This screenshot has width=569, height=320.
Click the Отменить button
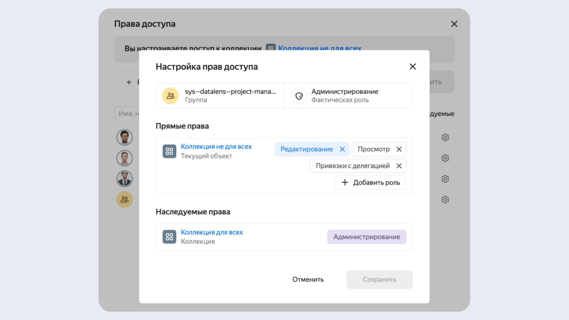(308, 279)
